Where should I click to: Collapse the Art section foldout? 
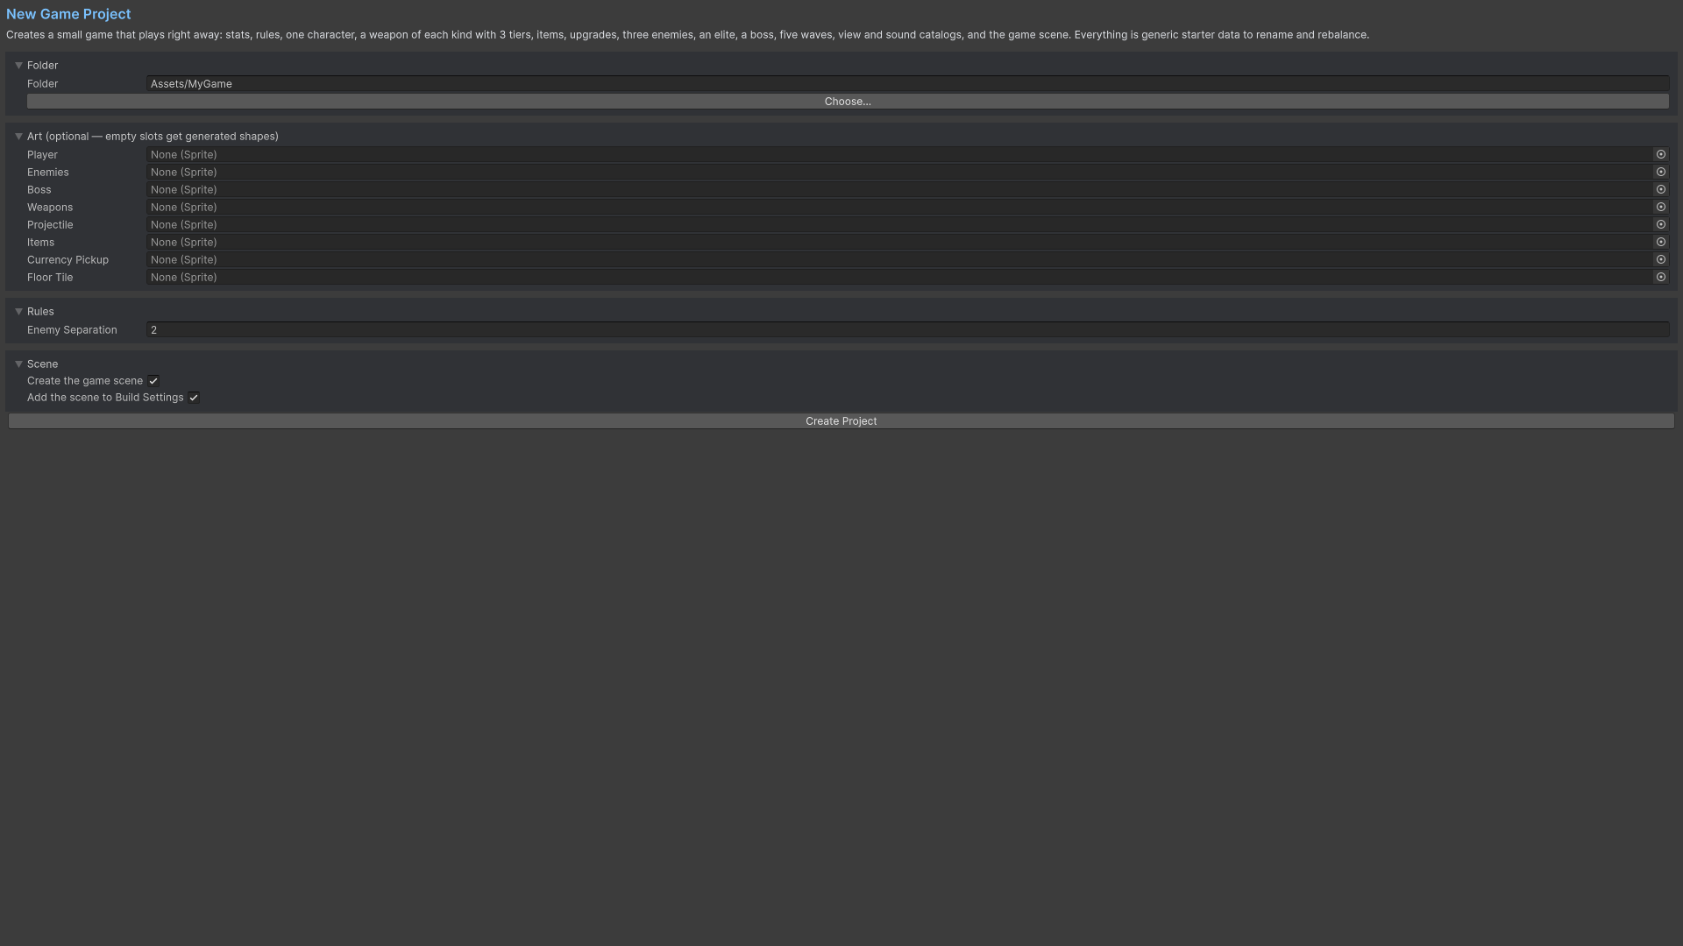point(18,137)
